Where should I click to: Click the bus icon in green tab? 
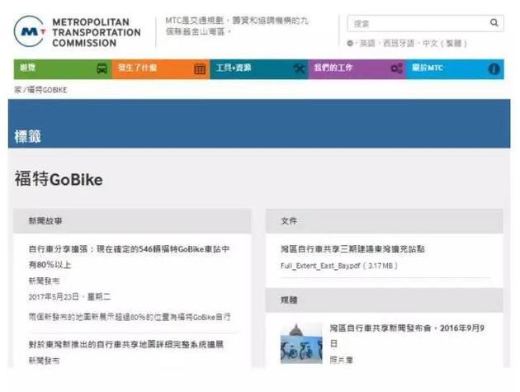tap(102, 68)
